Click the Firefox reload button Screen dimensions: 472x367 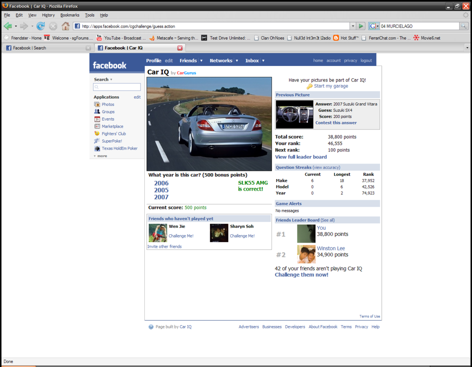(x=41, y=26)
